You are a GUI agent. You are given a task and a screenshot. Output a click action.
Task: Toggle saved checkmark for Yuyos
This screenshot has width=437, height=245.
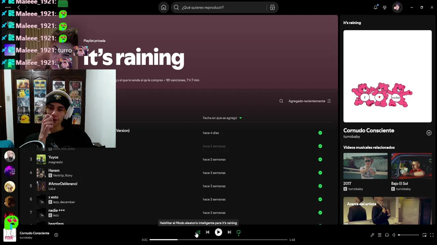[x=320, y=159]
